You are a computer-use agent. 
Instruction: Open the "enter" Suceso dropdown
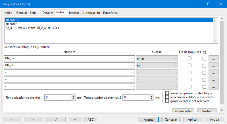point(157,58)
